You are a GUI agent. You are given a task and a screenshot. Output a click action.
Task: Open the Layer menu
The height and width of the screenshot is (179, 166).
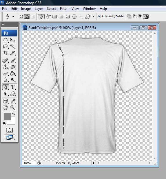(39, 9)
